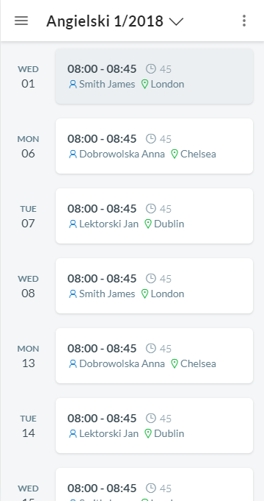Click teacher name Dobrowolska Anna on MON 13
The height and width of the screenshot is (501, 264).
pos(122,363)
